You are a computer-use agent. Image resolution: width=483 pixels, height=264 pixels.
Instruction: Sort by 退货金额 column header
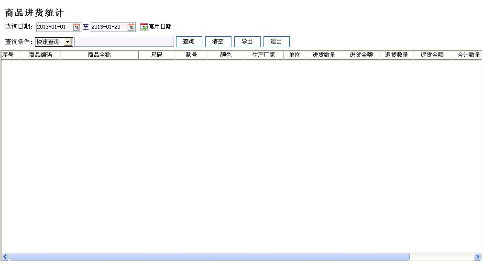coord(432,55)
